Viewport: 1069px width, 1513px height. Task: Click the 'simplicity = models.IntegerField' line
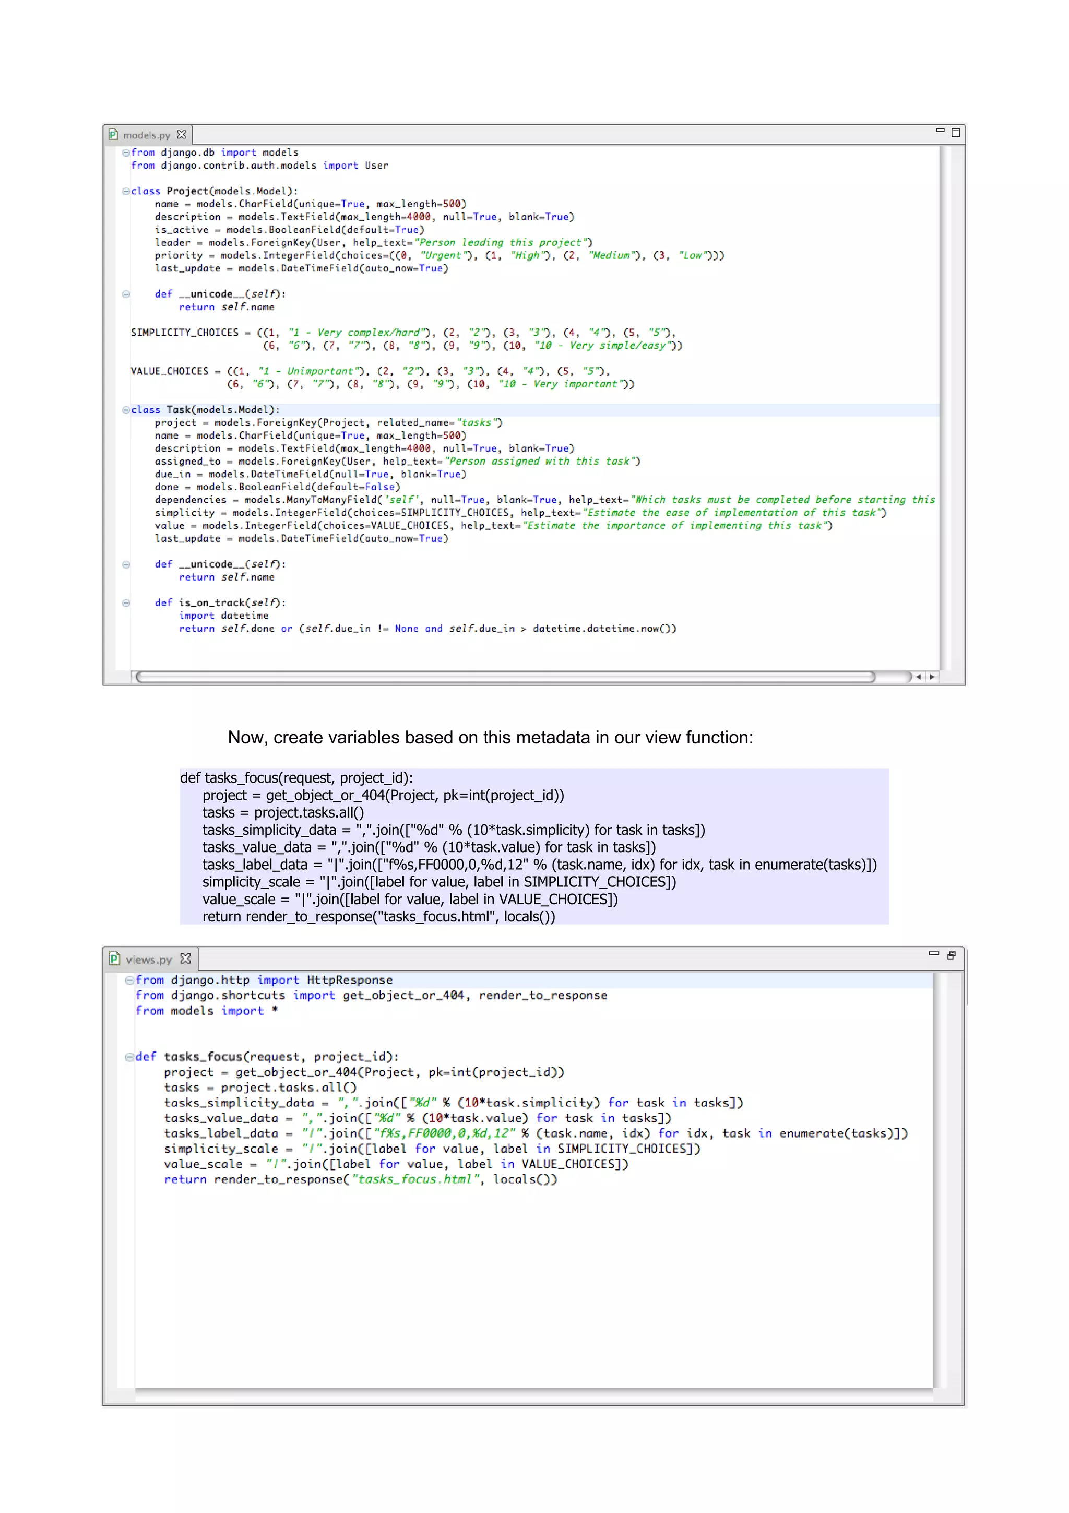[x=520, y=513]
